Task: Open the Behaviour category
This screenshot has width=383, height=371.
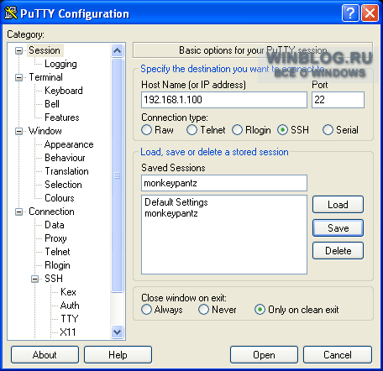Action: tap(65, 158)
